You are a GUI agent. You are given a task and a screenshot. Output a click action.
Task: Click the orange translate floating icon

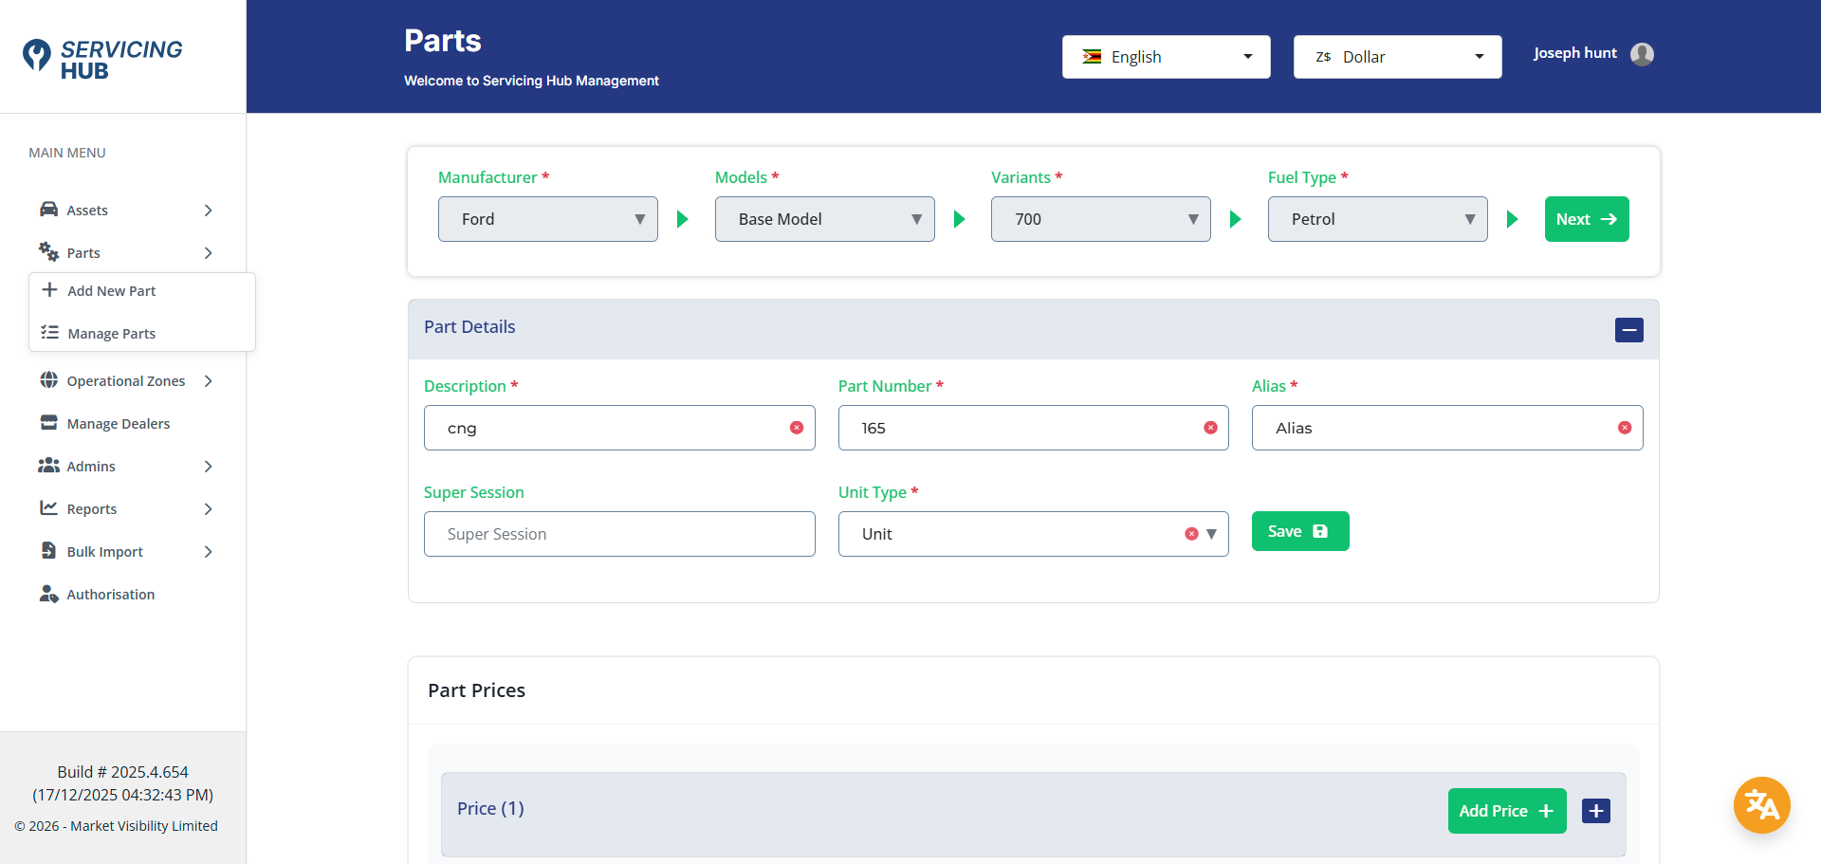pos(1761,805)
